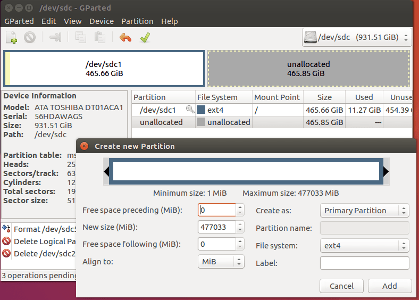The height and width of the screenshot is (300, 419).
Task: Decrease Free space following value
Action: coord(240,247)
